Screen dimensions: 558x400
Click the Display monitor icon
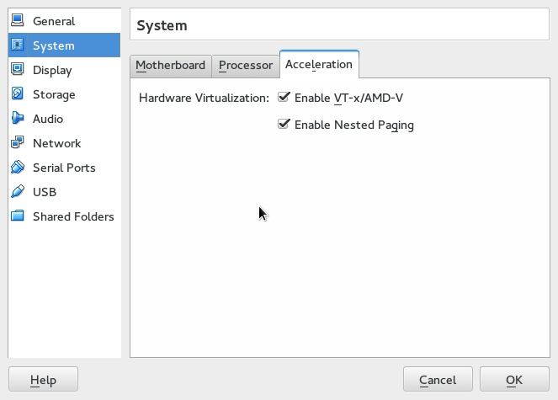18,70
